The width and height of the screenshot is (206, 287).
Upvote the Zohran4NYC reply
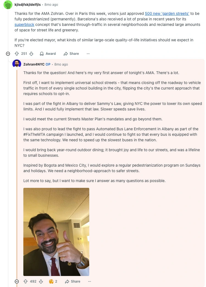coord(26,281)
